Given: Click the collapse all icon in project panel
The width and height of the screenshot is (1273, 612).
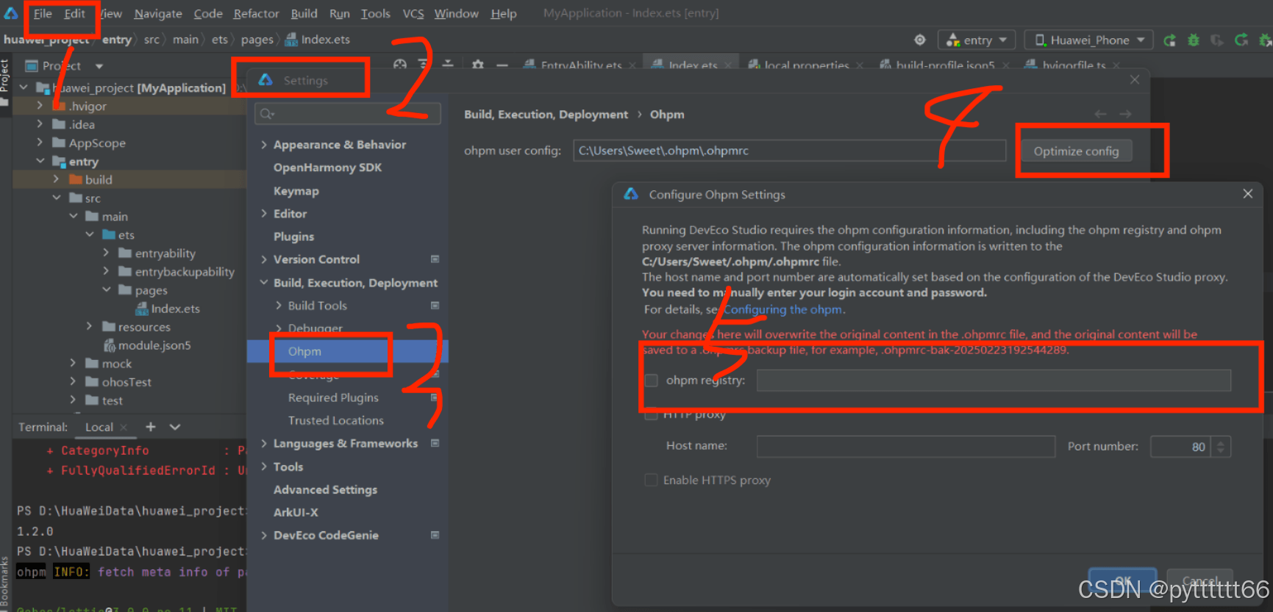Looking at the screenshot, I should coord(447,65).
